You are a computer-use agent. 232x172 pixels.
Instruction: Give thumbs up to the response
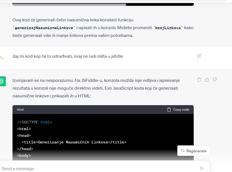pyautogui.click(x=207, y=80)
